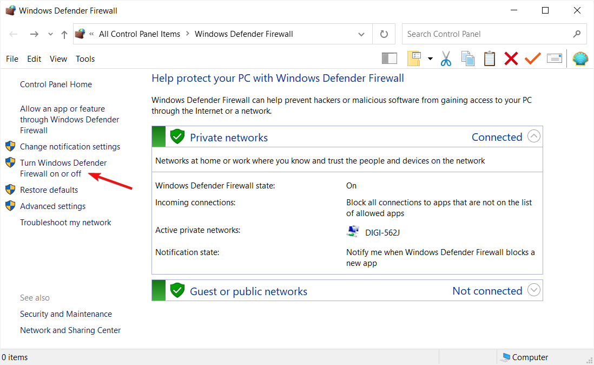Click green shield icon for Private networks

click(x=177, y=136)
